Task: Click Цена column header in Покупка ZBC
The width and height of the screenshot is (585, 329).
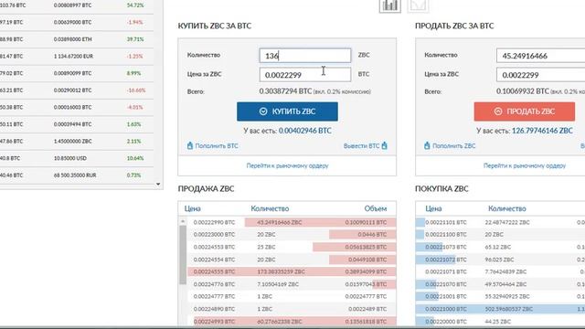Action: [x=433, y=209]
